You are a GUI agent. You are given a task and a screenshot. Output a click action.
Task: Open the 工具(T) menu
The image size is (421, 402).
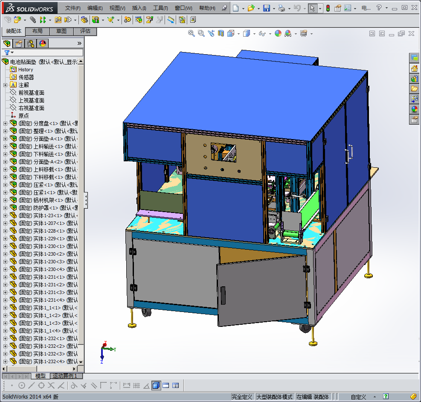click(x=160, y=8)
